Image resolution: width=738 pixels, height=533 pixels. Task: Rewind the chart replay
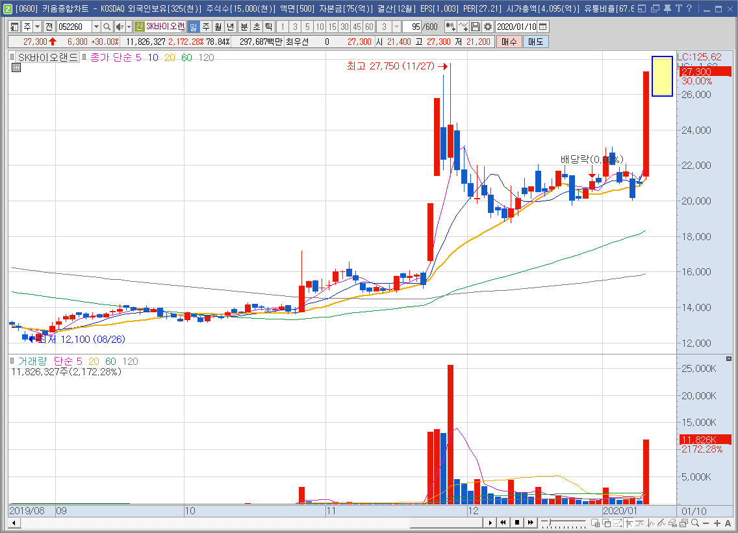pos(503,523)
